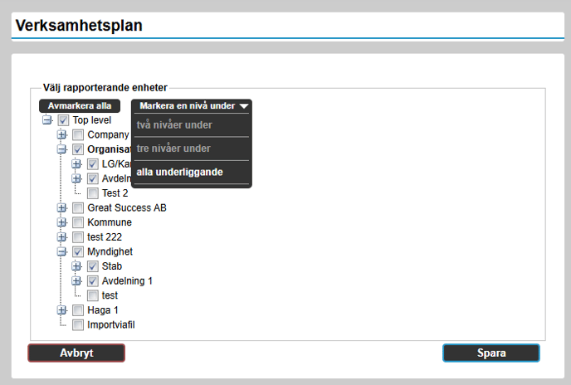Viewport: 571px width, 385px height.
Task: Choose två nivåer under menu option
Action: pyautogui.click(x=192, y=125)
